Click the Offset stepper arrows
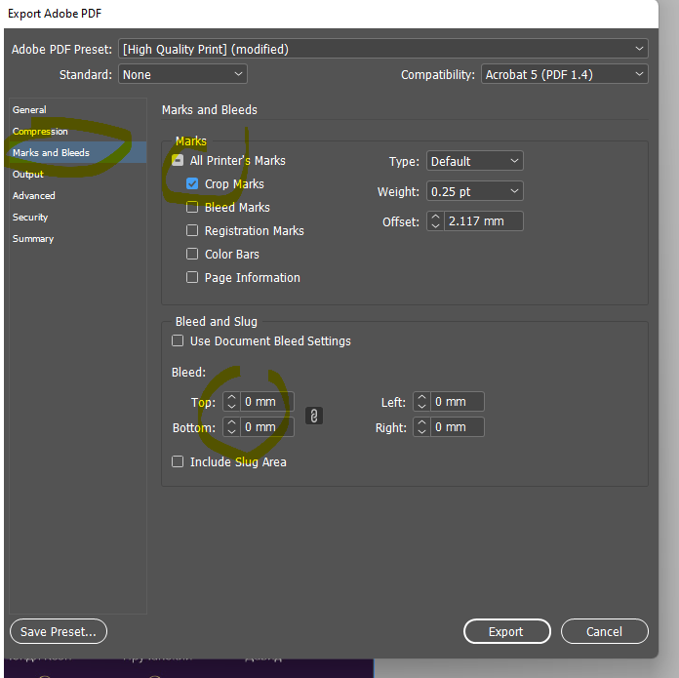 tap(436, 221)
